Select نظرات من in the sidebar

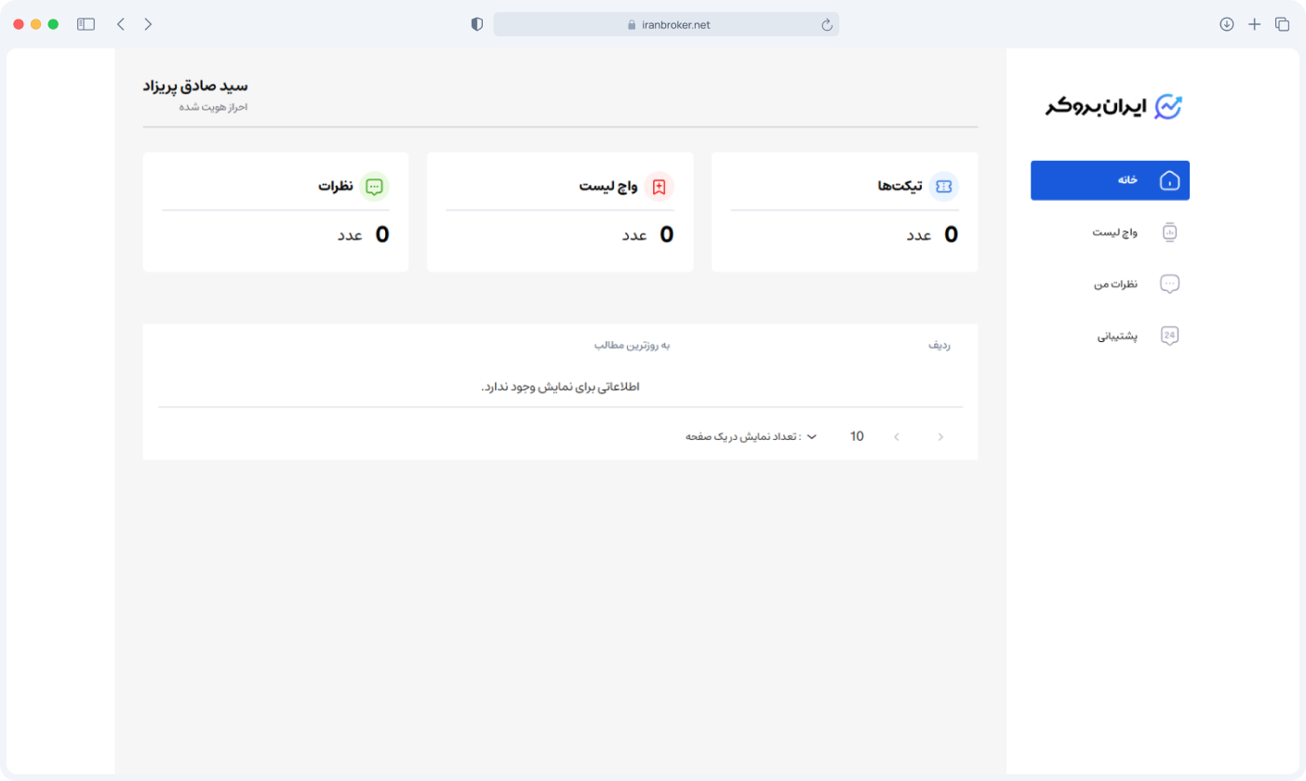pos(1115,284)
